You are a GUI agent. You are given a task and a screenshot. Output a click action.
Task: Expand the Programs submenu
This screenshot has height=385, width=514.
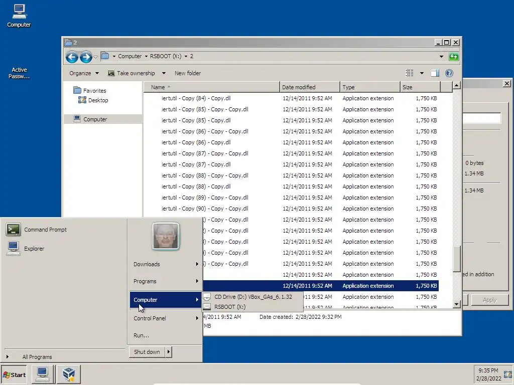(x=166, y=281)
